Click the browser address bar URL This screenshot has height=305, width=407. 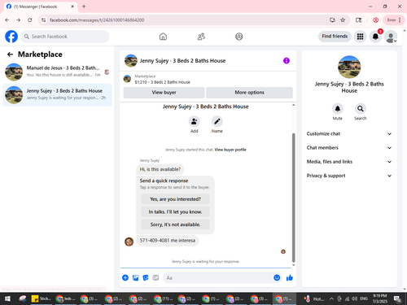(x=97, y=20)
